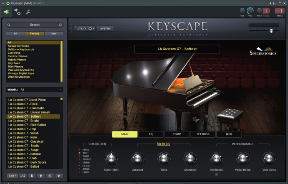Go to the previous preset with the left arrow
Image resolution: width=288 pixels, height=184 pixels.
click(270, 3)
